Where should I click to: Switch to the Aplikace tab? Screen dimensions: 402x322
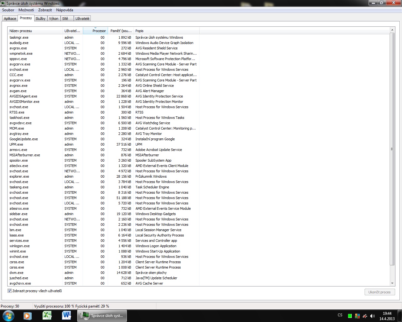[x=10, y=19]
